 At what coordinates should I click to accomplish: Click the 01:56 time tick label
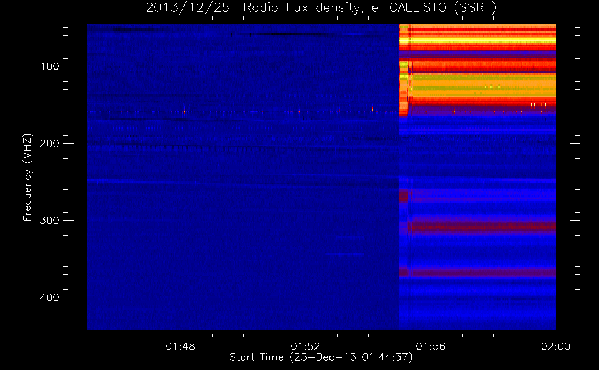point(431,347)
